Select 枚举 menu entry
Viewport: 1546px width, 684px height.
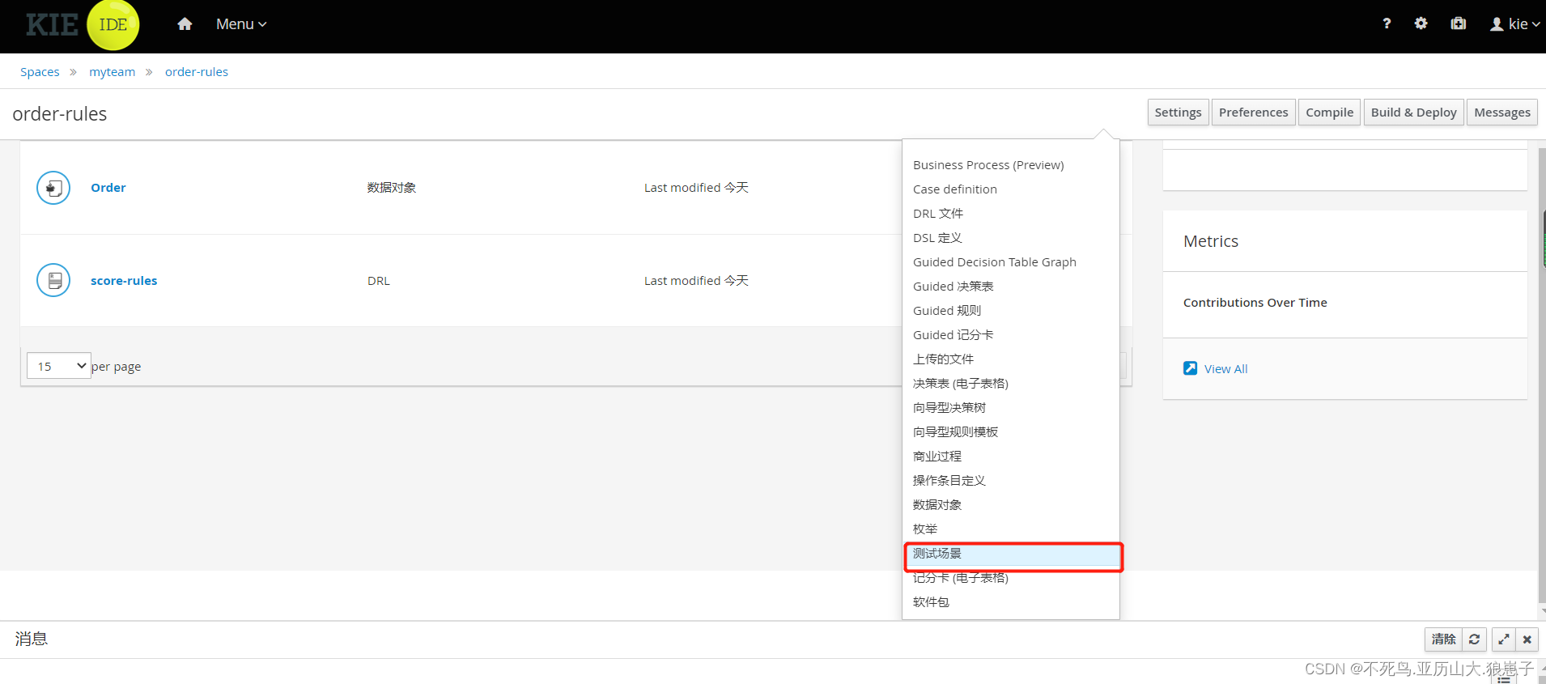[x=1011, y=529]
